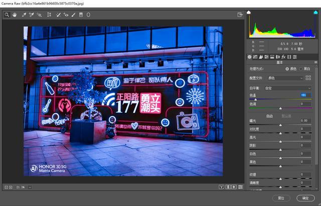321x206 pixels.
Task: Select the 黑白 treatment radio button
Action: (x=301, y=68)
